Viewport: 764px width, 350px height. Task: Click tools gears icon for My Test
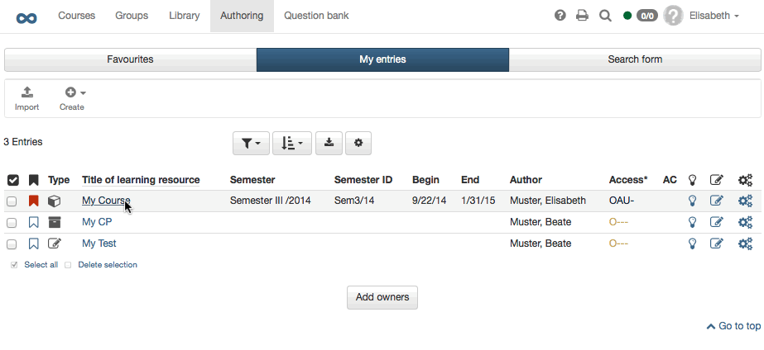click(745, 244)
